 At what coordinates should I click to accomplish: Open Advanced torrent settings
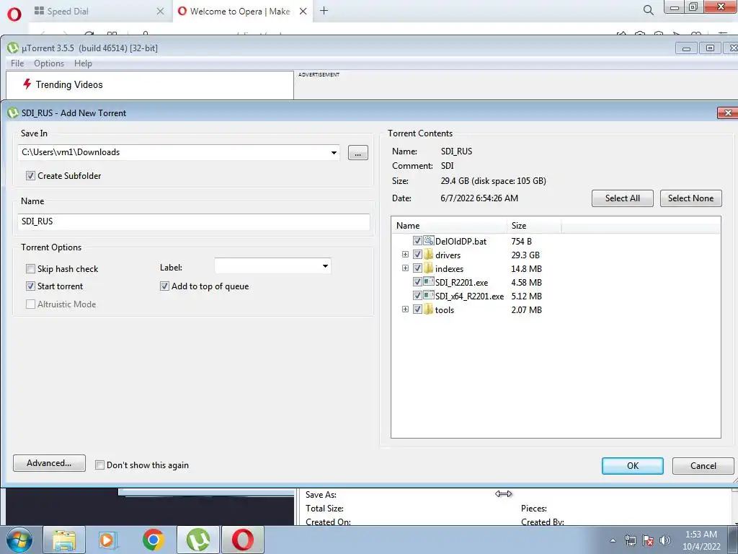click(x=50, y=463)
